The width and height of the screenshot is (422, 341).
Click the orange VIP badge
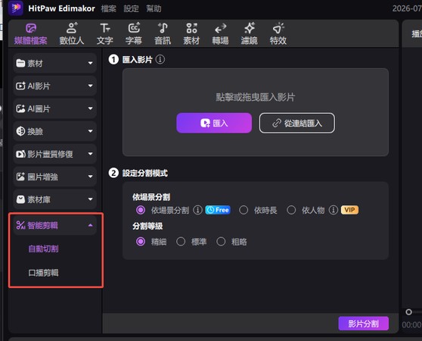[349, 210]
